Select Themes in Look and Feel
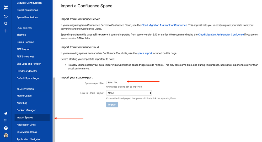 coord(21,35)
